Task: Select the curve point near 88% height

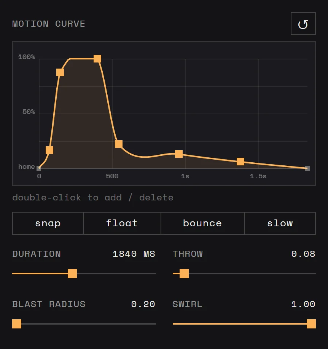Action: [60, 72]
